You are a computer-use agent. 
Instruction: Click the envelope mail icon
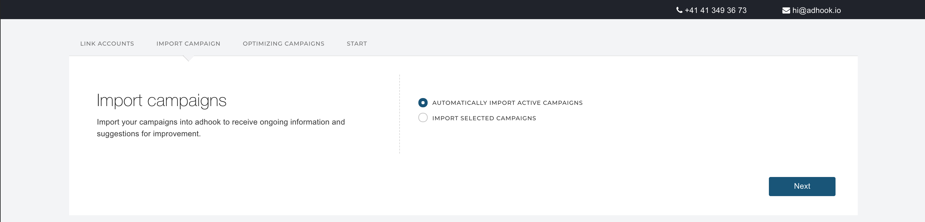coord(786,10)
